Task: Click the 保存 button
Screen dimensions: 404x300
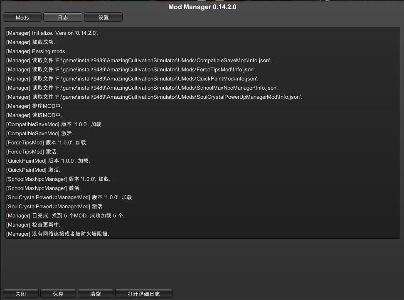Action: (58, 294)
